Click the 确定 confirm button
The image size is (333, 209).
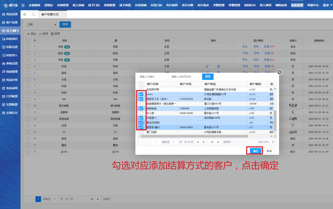point(254,151)
